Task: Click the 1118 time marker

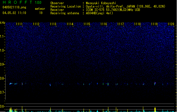Action: click(x=138, y=24)
